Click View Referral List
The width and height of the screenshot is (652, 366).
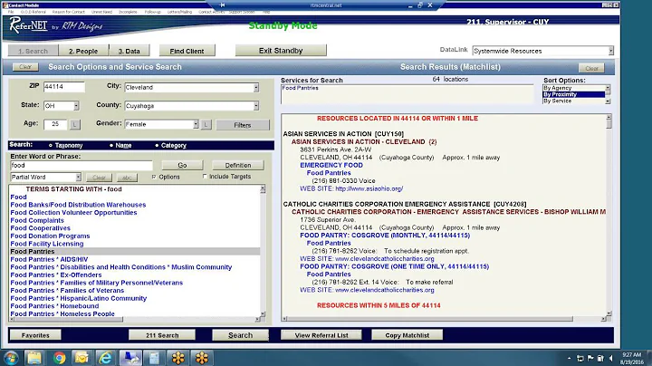(x=321, y=335)
